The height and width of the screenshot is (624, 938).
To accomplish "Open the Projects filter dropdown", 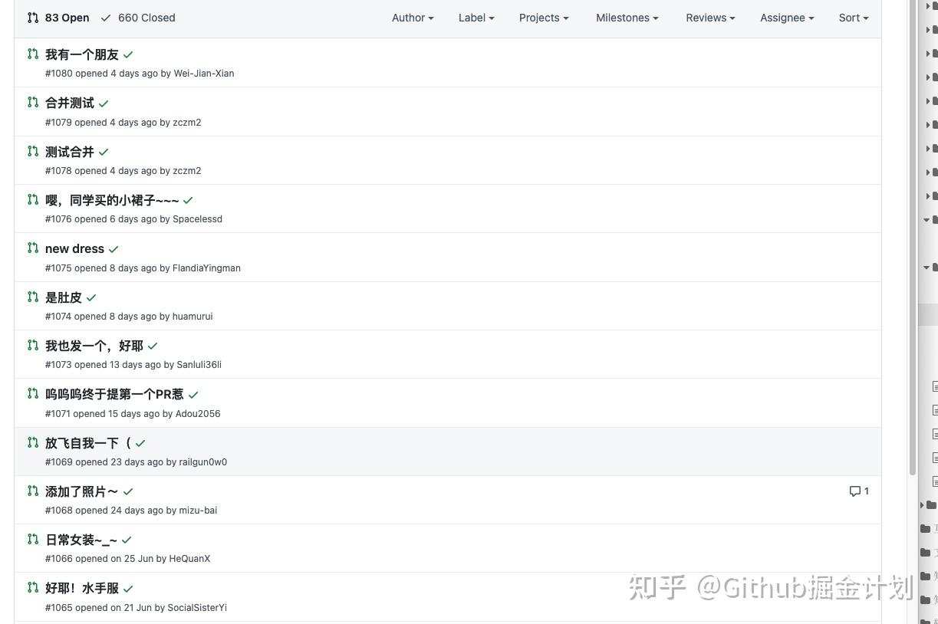I will 544,18.
